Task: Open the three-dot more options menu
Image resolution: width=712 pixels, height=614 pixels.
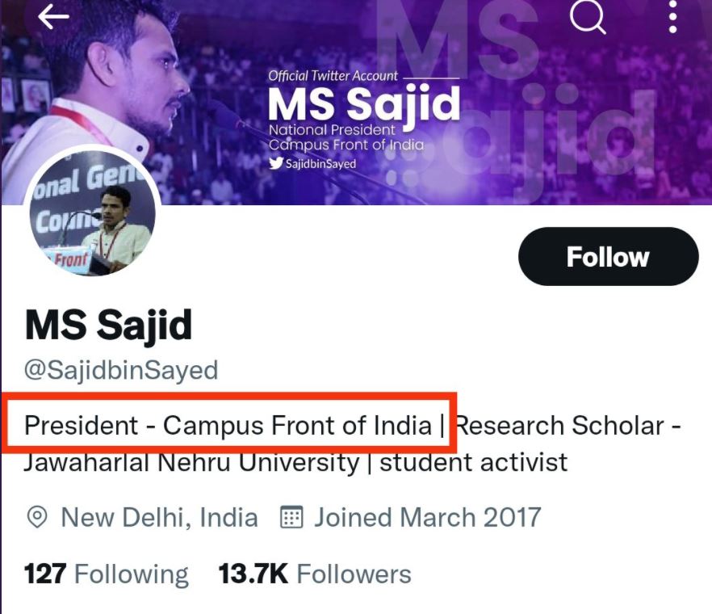Action: [673, 16]
